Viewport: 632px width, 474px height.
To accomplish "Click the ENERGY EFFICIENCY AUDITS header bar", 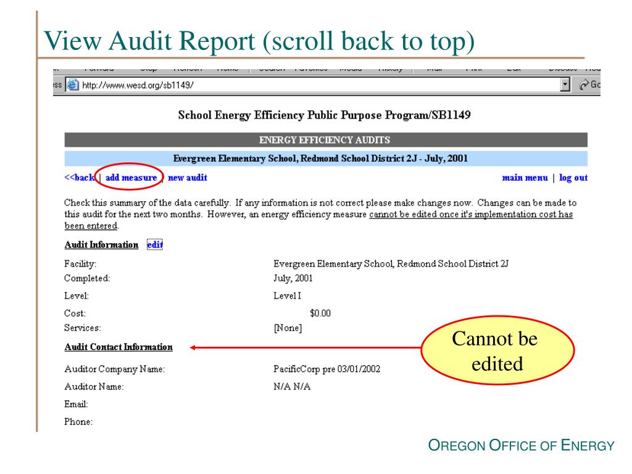I will tap(326, 140).
